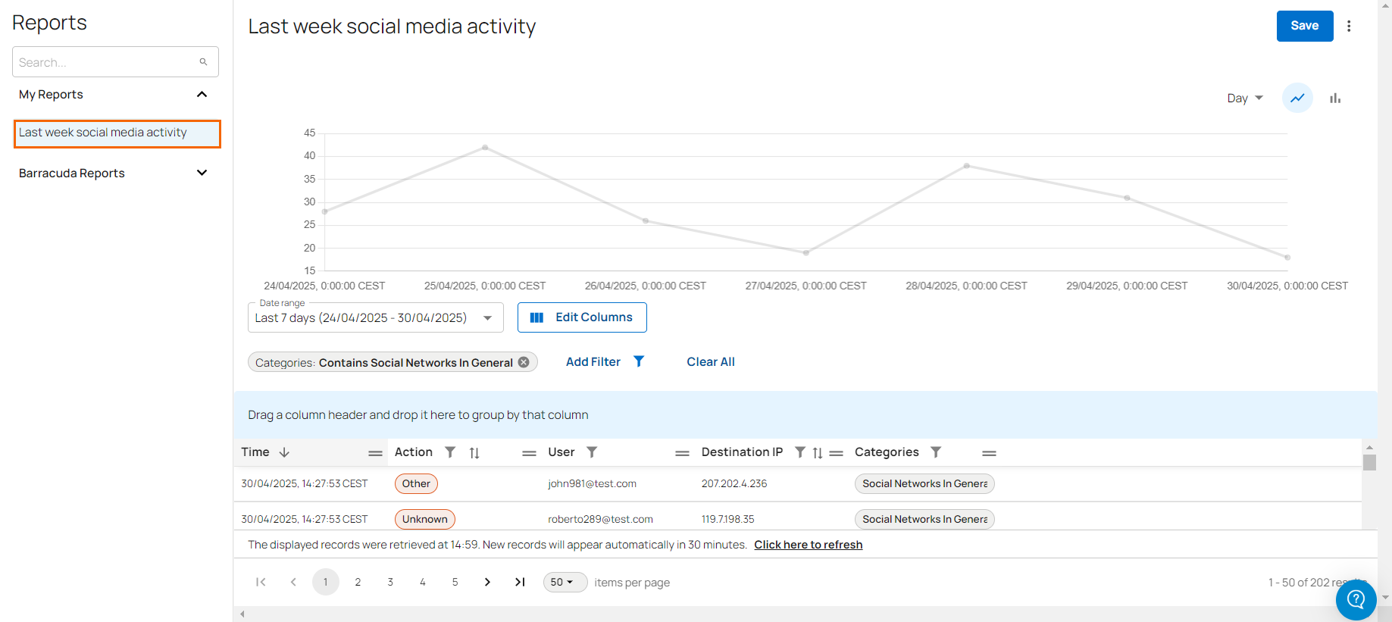Viewport: 1392px width, 622px height.
Task: Click the 28/04/2025 data point on chart
Action: (x=966, y=165)
